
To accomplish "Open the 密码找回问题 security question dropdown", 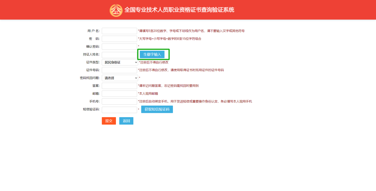I will point(119,78).
